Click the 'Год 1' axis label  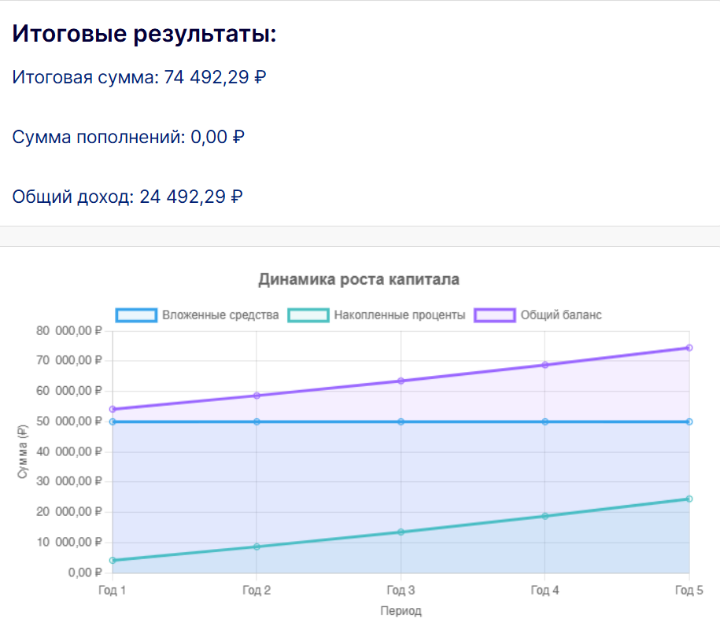click(x=112, y=590)
